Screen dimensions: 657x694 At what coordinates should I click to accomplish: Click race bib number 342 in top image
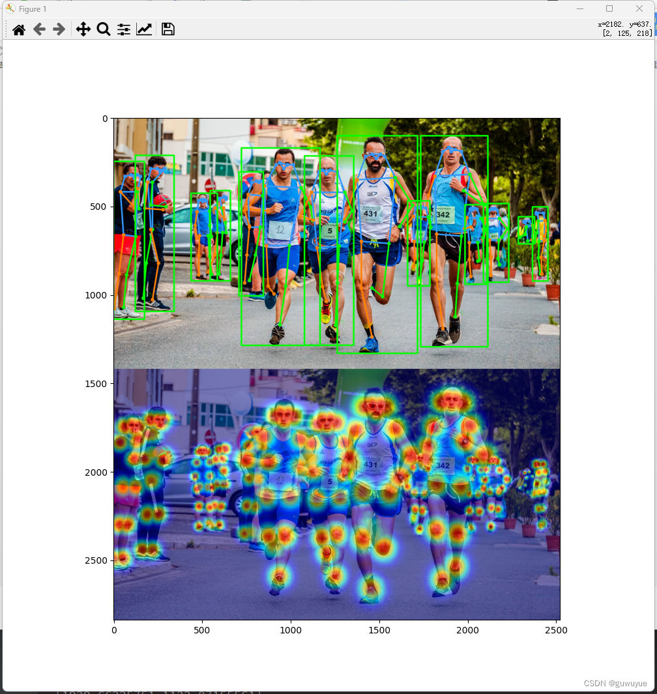(x=443, y=214)
